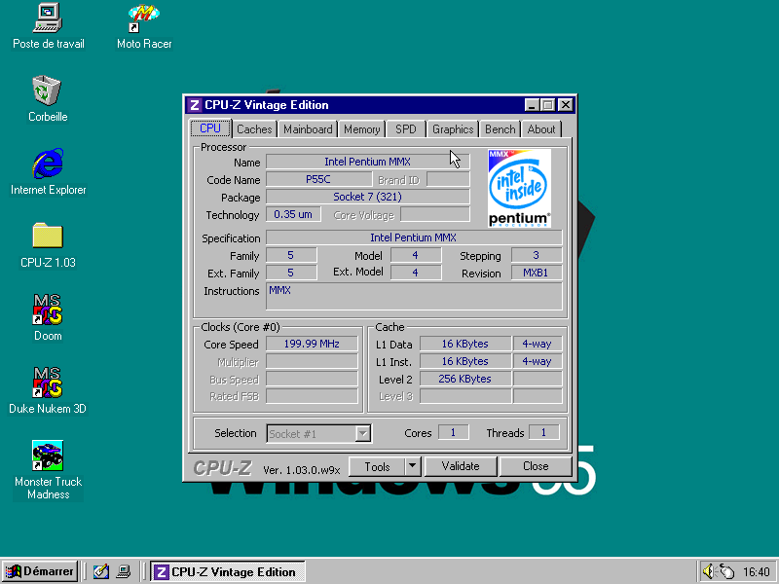Click the CPU-Z window menu icon
The height and width of the screenshot is (584, 779).
194,104
